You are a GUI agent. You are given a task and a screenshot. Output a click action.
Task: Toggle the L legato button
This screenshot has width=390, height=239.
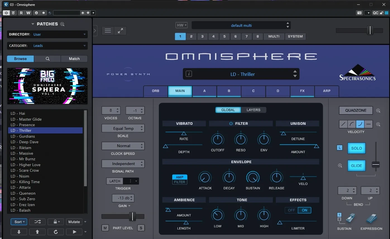tap(339, 148)
